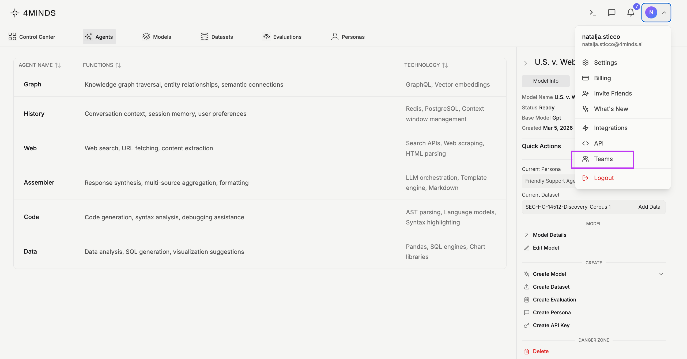Click the Integrations lightning icon

tap(586, 128)
